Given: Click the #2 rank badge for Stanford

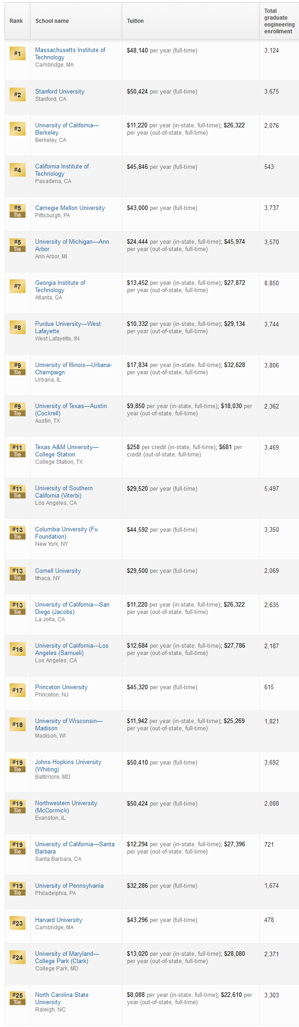Looking at the screenshot, I should tap(17, 94).
